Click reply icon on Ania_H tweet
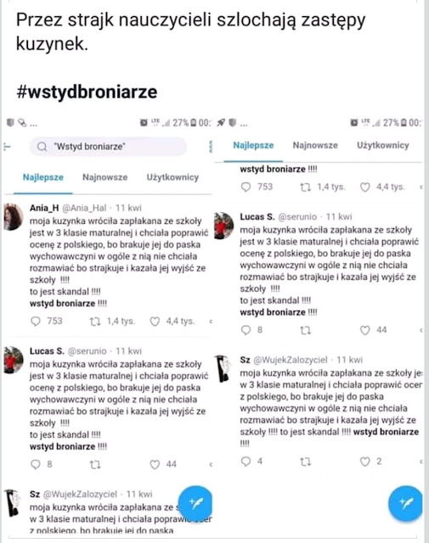Screen dimensions: 429x543 click(36, 322)
